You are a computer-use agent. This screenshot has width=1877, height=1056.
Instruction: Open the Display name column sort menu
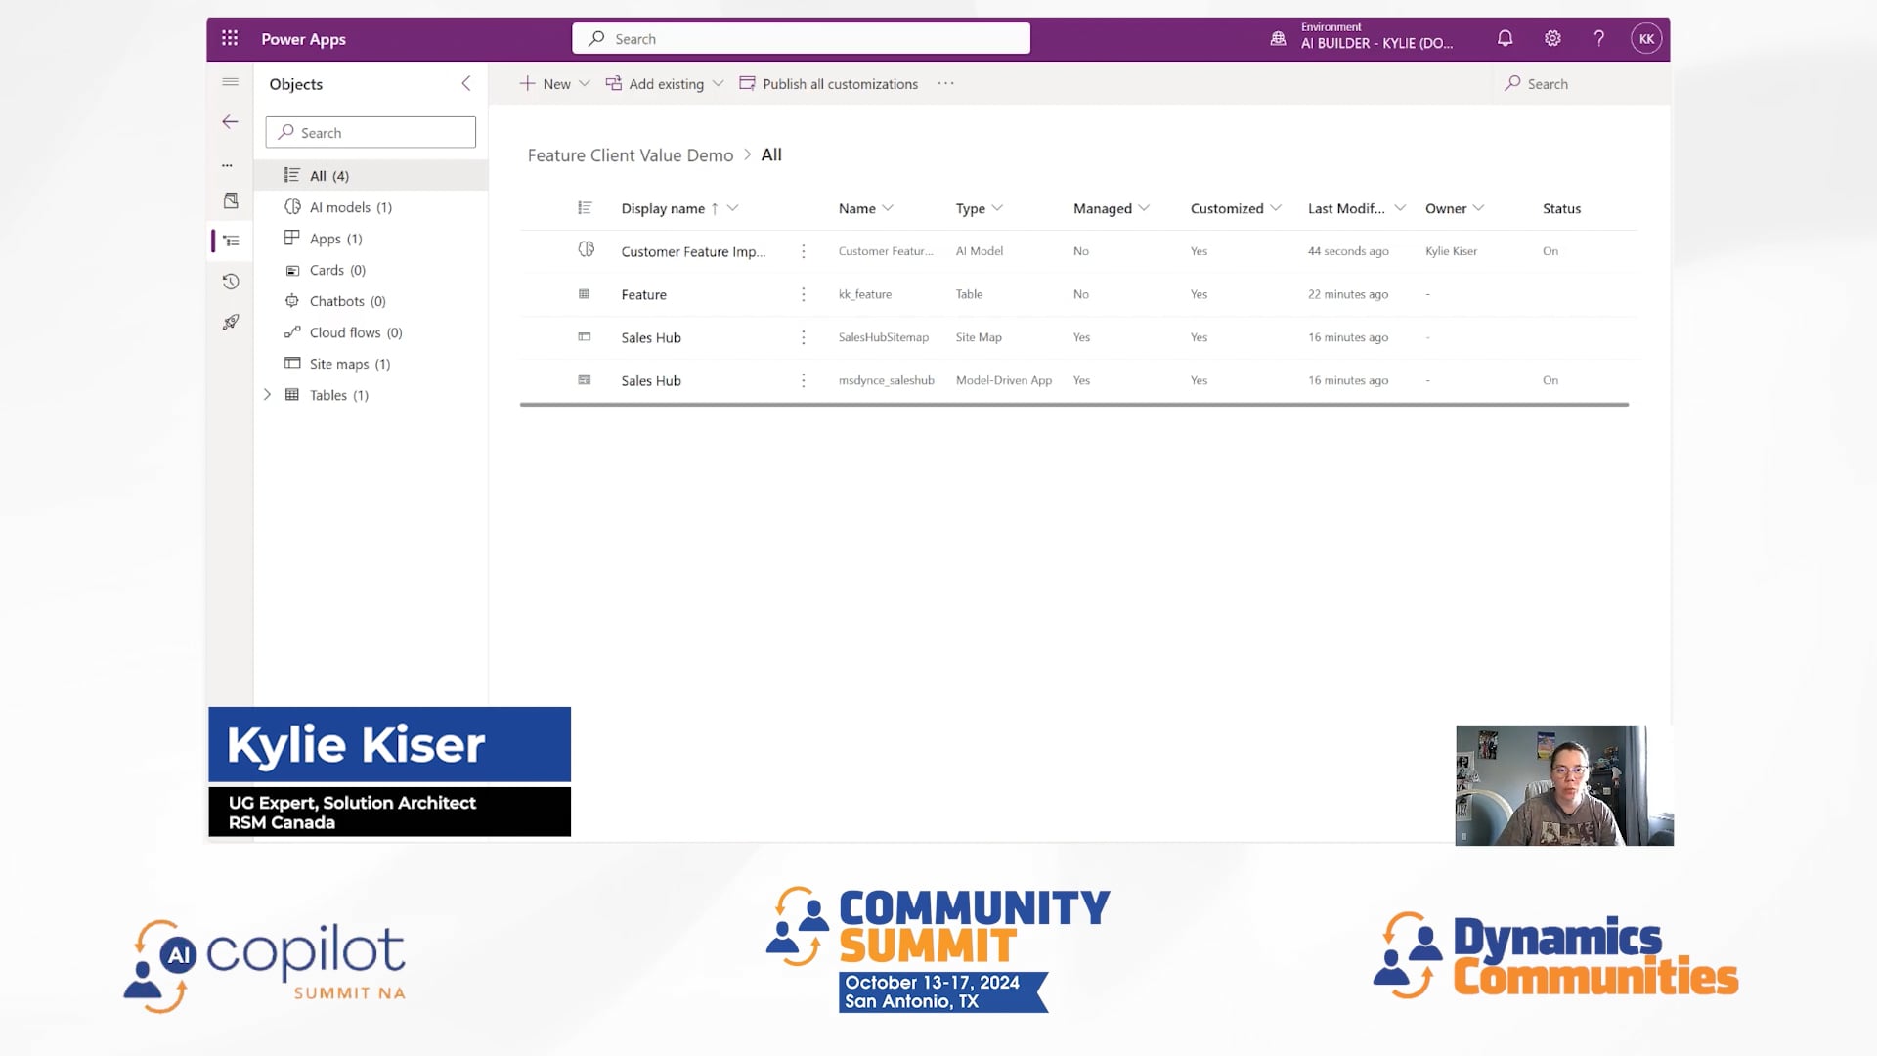(732, 208)
